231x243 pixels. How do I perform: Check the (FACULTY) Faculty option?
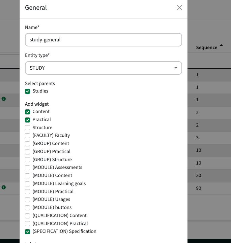point(27,136)
